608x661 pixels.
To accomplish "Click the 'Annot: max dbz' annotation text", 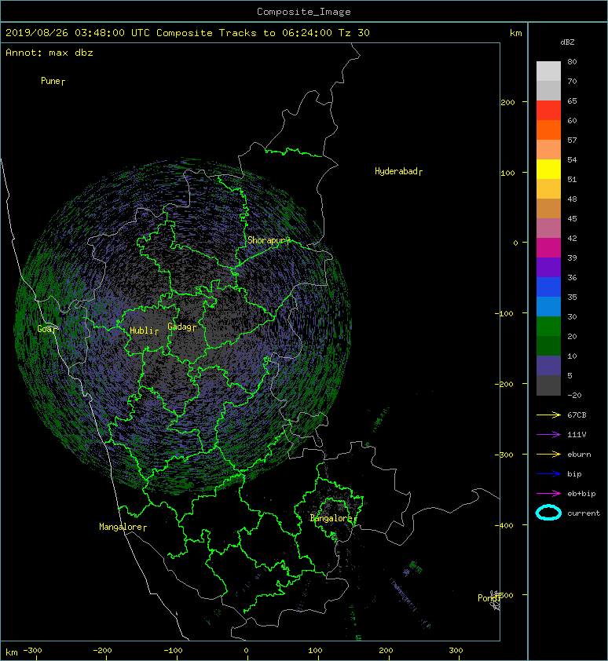I will coord(49,53).
